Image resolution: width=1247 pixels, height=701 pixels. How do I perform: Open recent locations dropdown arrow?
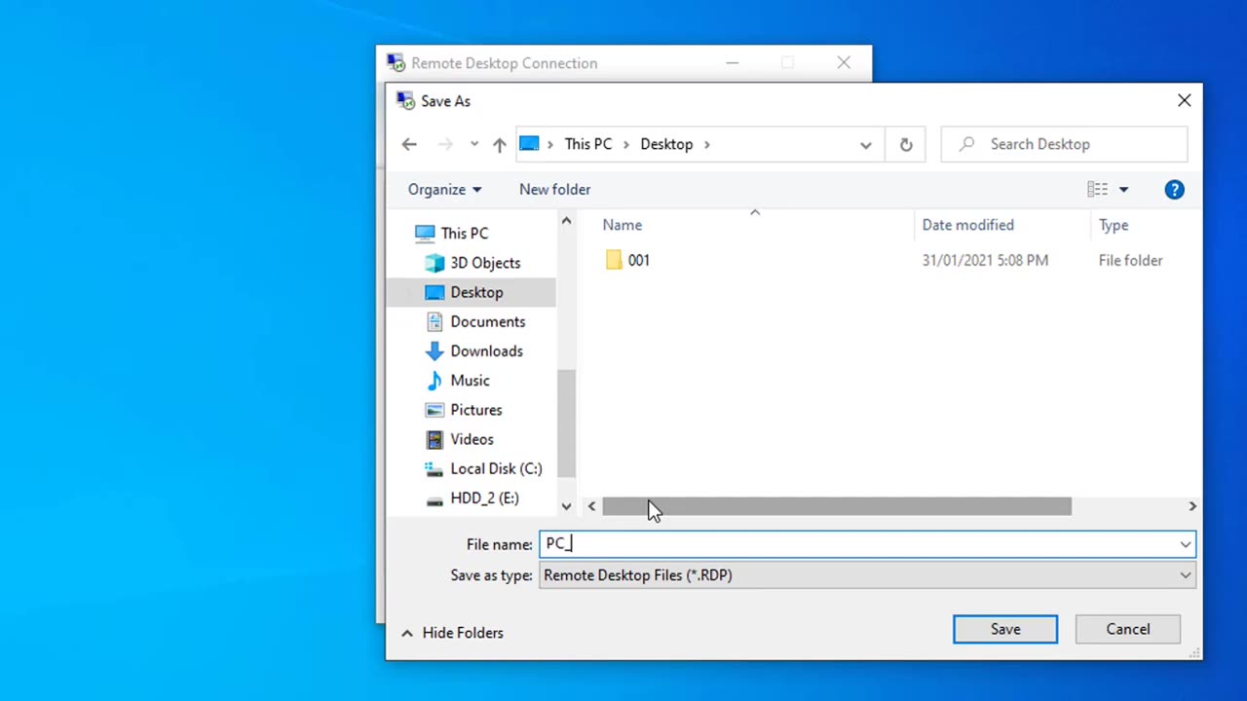473,144
